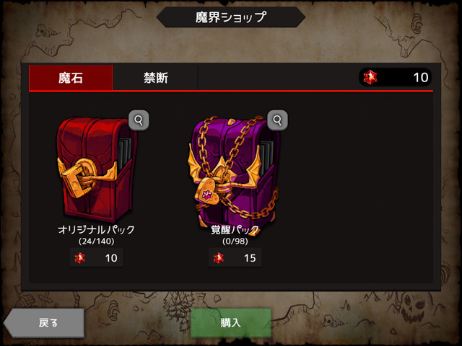The image size is (462, 346).
Task: Tap the red gem currency icon at top right
Action: (370, 77)
